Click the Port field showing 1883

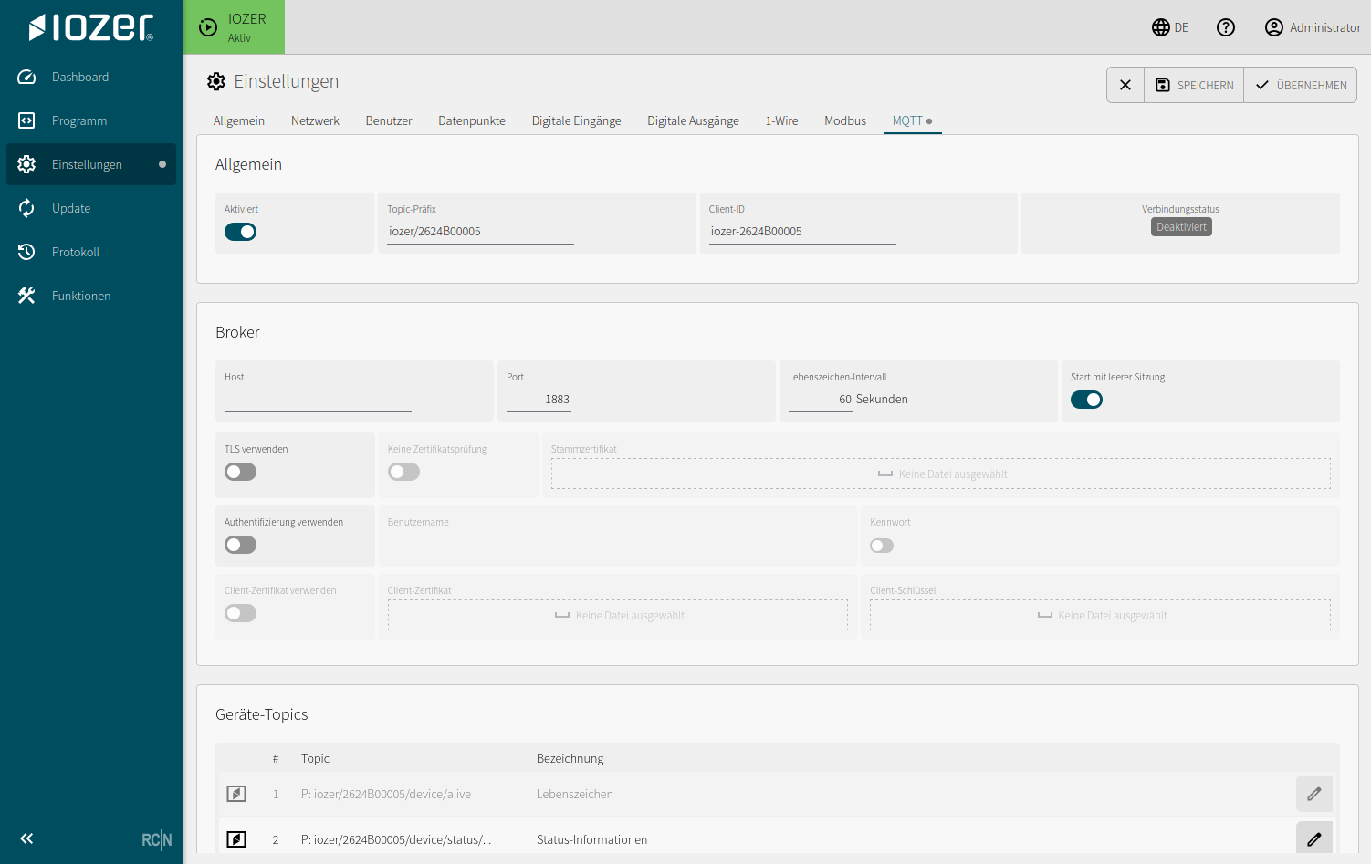pos(539,400)
